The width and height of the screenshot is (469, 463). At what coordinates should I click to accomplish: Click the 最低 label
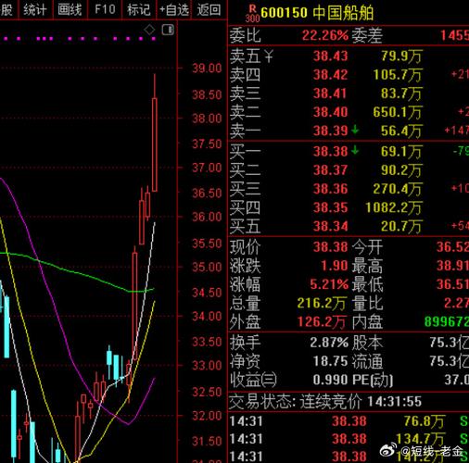pos(367,284)
